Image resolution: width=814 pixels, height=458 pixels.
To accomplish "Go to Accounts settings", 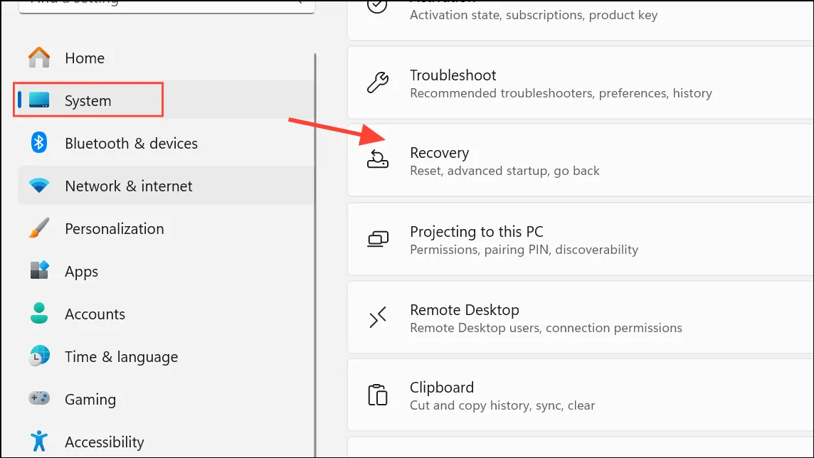I will pos(166,314).
